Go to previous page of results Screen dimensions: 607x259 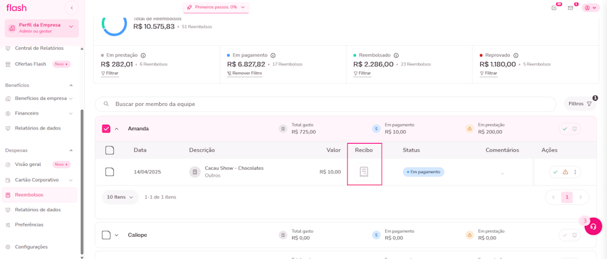554,198
